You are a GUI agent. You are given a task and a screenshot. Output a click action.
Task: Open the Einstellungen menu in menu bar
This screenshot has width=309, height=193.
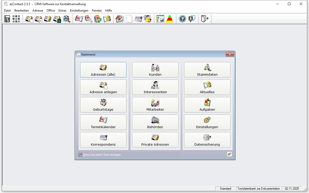79,11
